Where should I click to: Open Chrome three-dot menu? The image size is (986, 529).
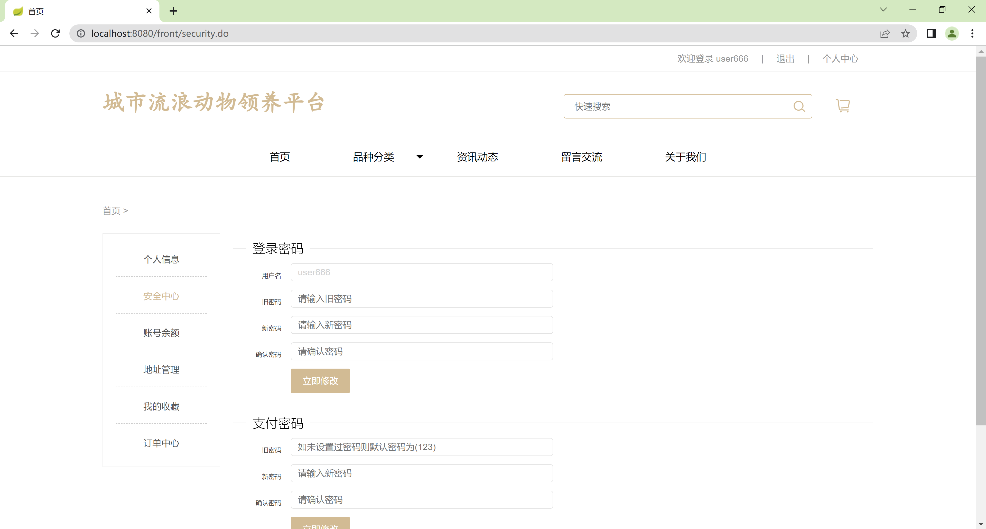coord(972,33)
